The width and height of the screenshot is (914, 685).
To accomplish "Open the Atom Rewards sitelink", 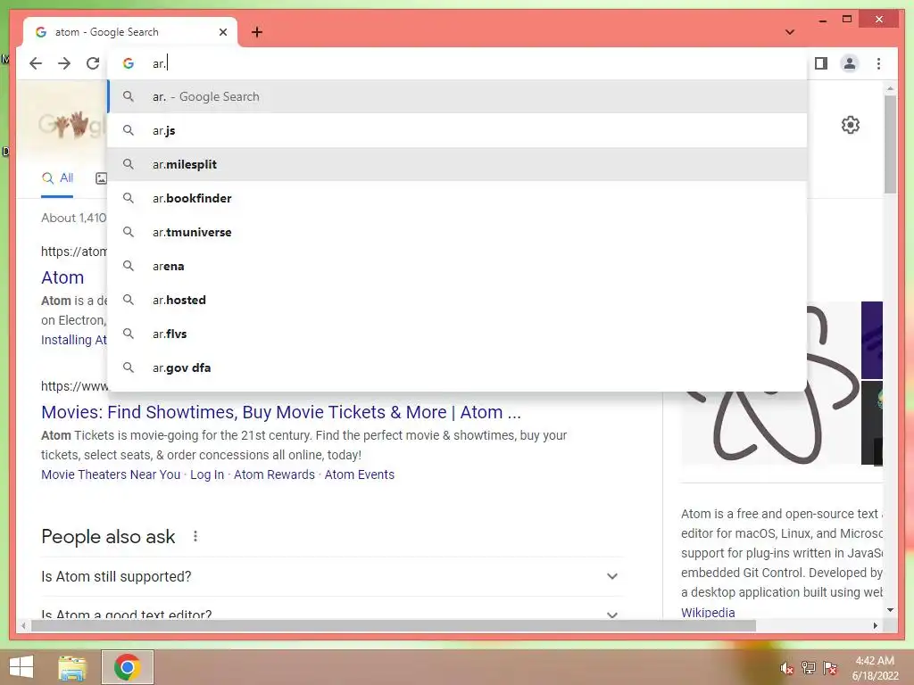I will click(274, 475).
